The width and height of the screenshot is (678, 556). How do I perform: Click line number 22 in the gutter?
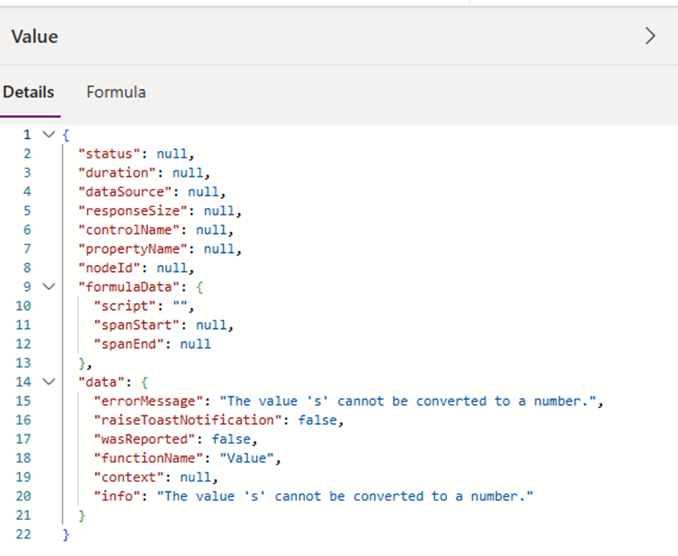[24, 535]
